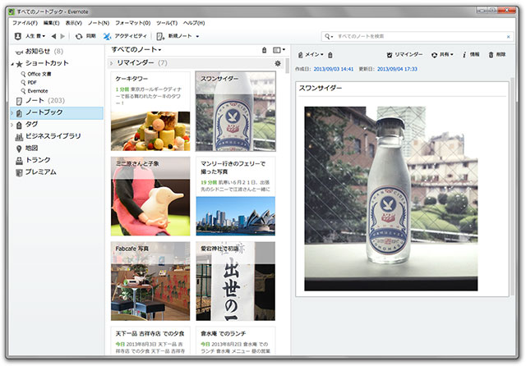Click the スワンサイダー note title field
526x366 pixels.
pyautogui.click(x=402, y=89)
